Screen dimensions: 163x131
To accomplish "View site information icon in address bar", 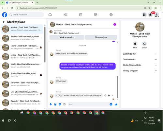I will (17, 8).
